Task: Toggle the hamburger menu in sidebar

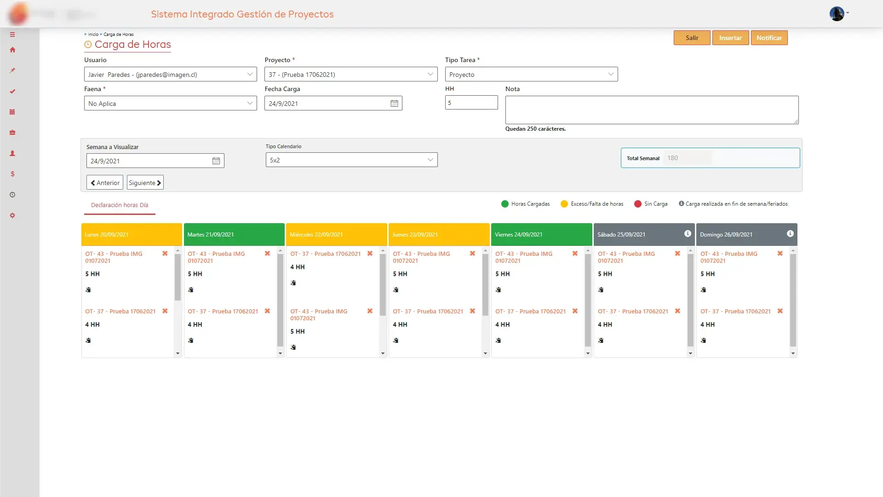Action: tap(12, 35)
